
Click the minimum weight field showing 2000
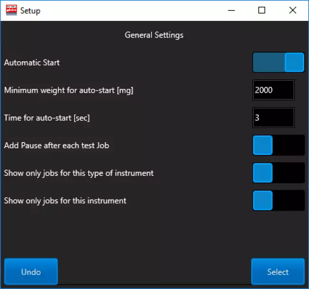[273, 90]
